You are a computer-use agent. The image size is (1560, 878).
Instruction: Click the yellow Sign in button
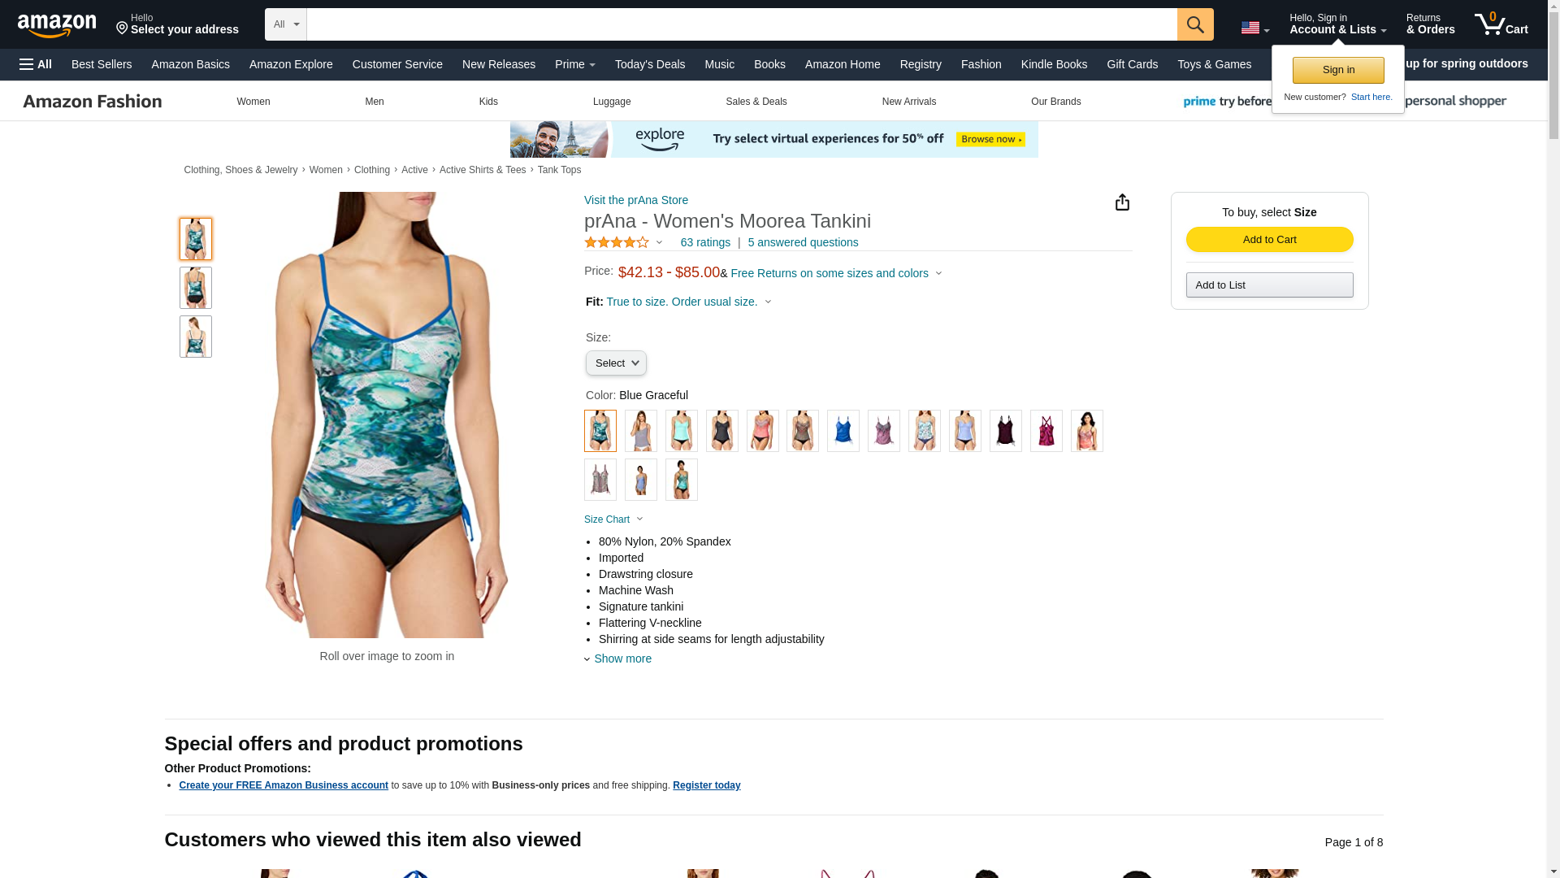pyautogui.click(x=1337, y=70)
